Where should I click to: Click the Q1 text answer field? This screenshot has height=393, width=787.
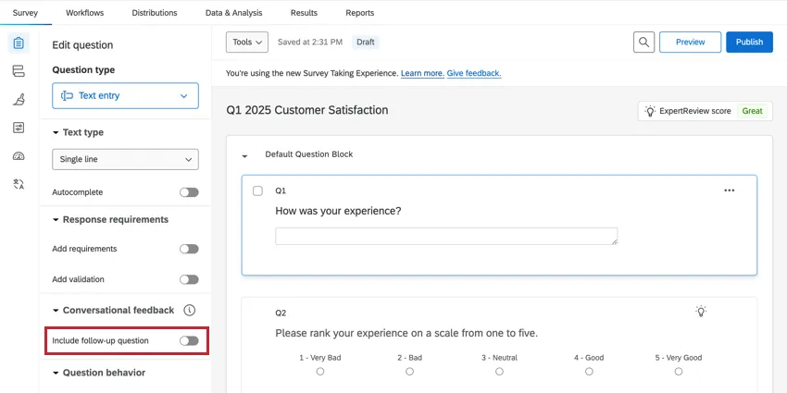pyautogui.click(x=446, y=236)
